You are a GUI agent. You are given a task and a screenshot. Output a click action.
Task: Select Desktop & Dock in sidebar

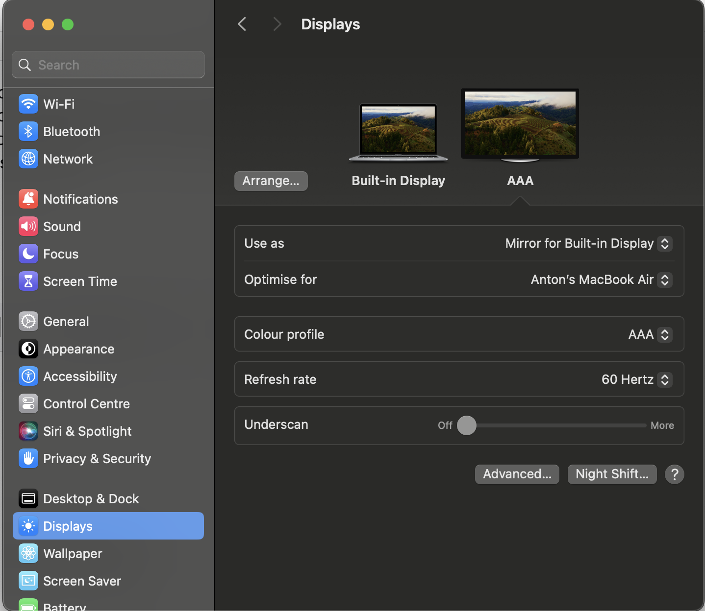[x=91, y=498]
